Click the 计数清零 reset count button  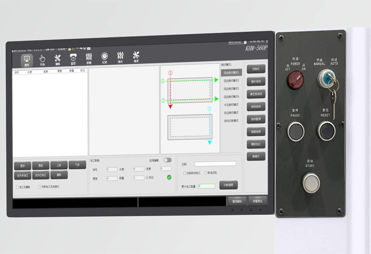pos(228,185)
